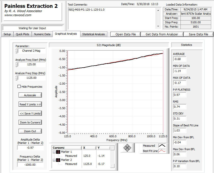Screen dimensions: 214x173
Task: Click the AVERAGE statistic value -0.68
Action: pyautogui.click(x=180, y=59)
